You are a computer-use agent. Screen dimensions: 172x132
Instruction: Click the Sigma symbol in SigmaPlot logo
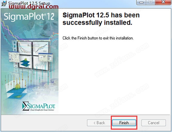click(x=25, y=106)
